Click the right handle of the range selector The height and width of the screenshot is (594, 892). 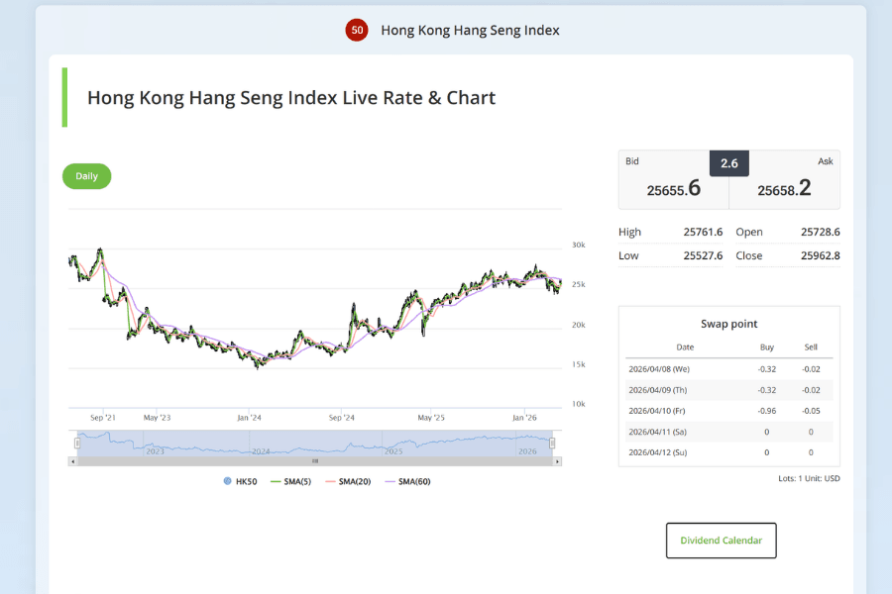pos(552,443)
